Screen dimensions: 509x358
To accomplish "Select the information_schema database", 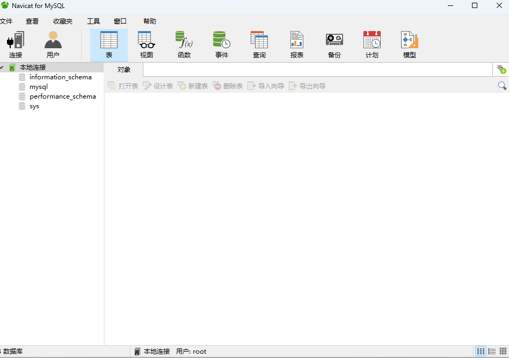I will (60, 77).
